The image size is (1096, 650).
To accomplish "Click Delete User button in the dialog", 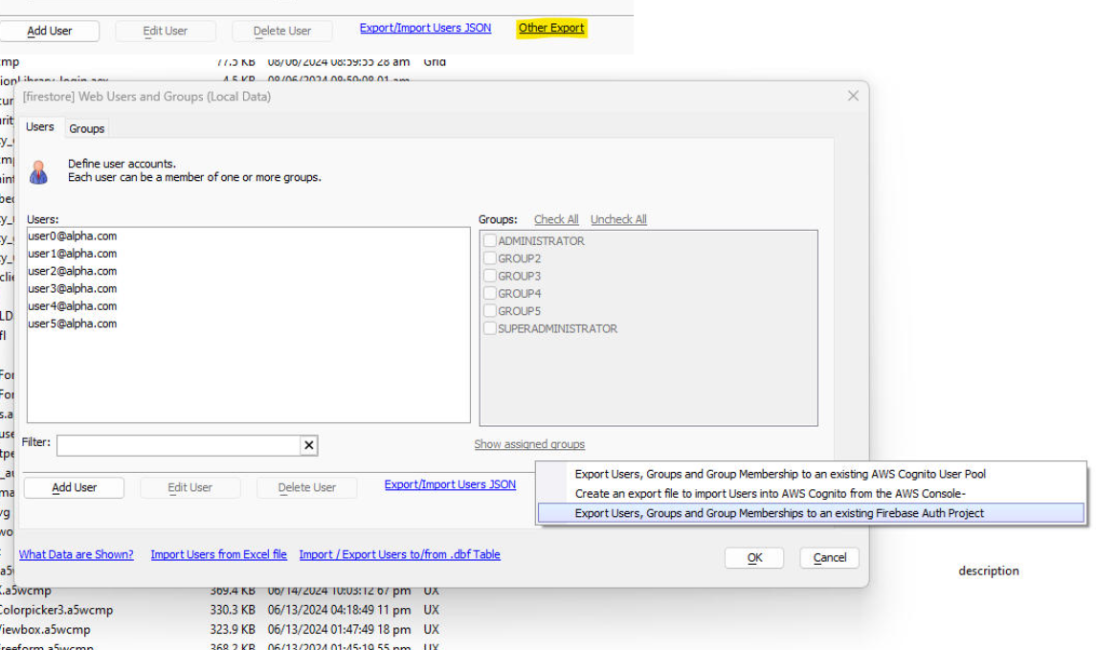I will tap(307, 487).
